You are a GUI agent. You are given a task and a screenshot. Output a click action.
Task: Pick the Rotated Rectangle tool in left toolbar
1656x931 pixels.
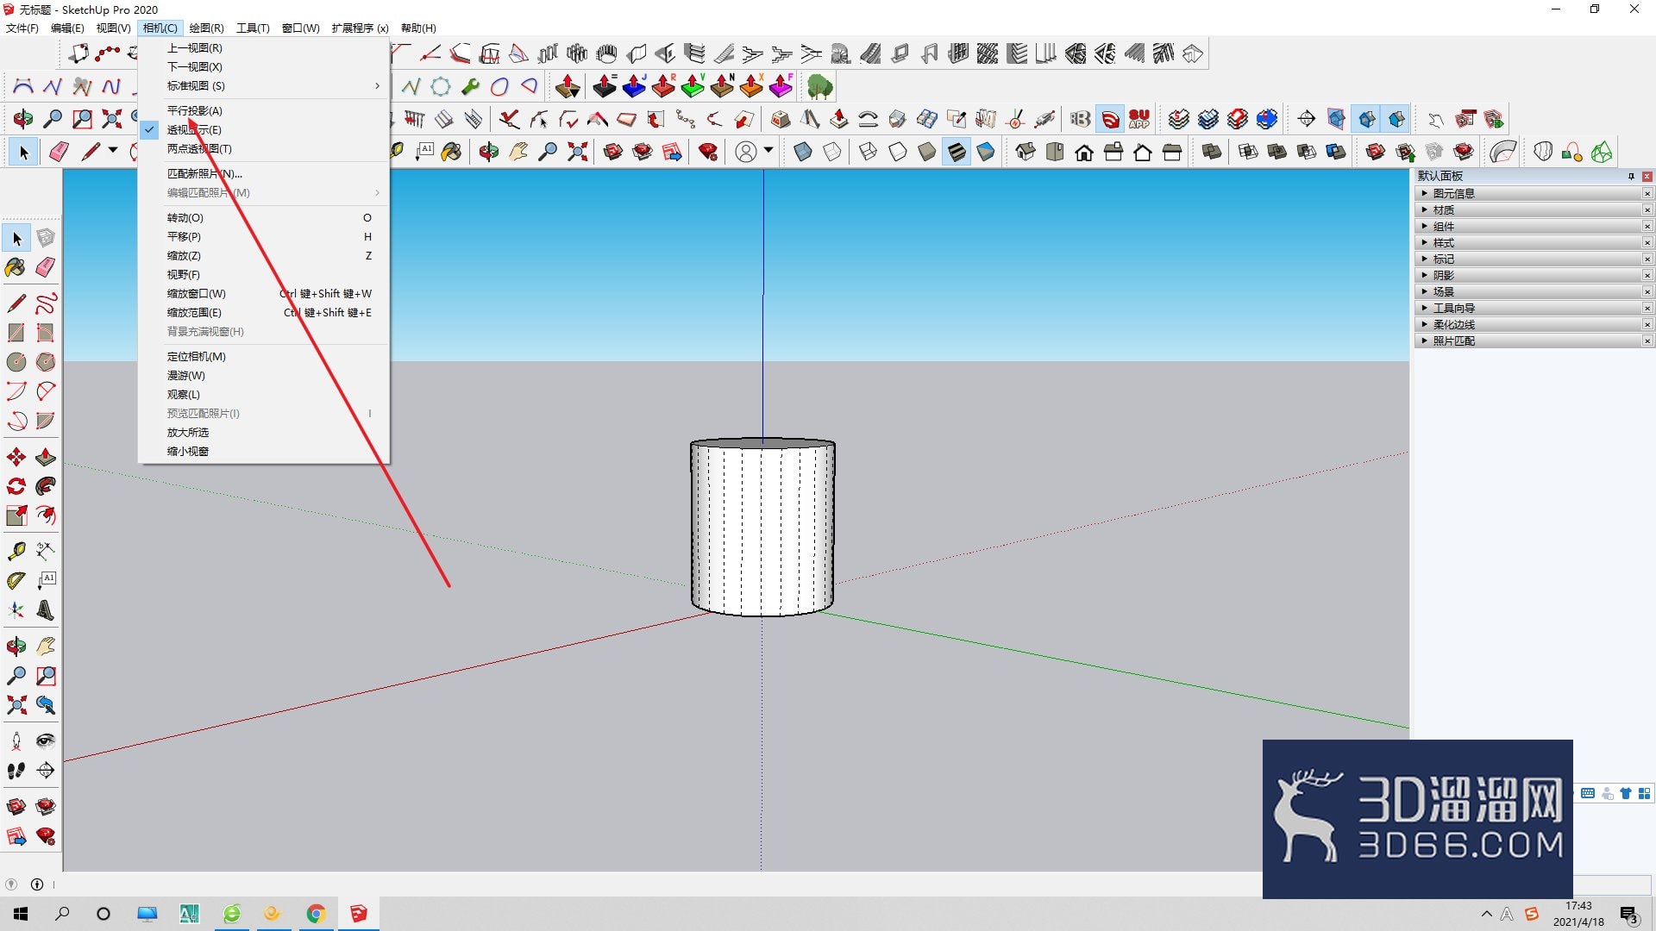46,333
